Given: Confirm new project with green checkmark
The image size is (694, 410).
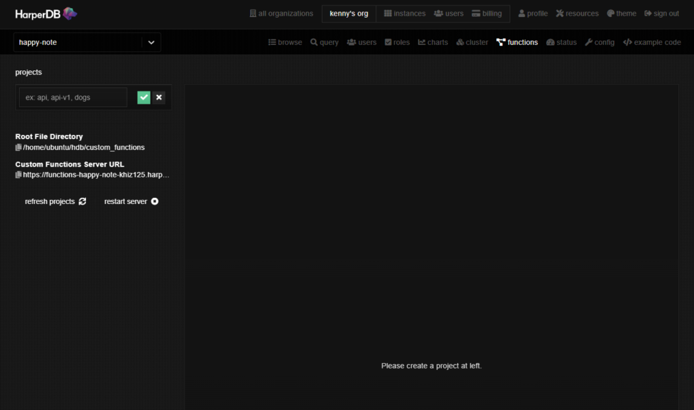Looking at the screenshot, I should tap(144, 98).
